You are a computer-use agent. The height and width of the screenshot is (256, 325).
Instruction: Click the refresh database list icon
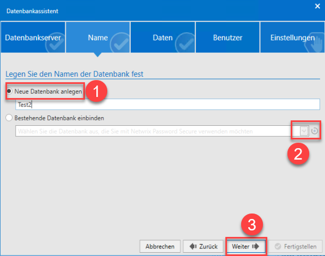[x=315, y=131]
